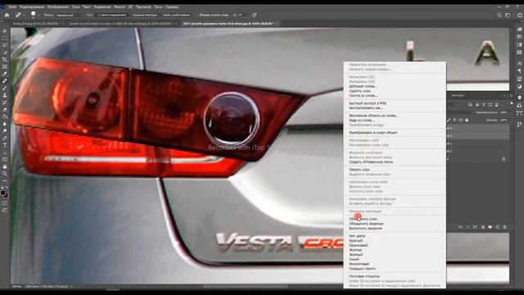Pick 'Зеленый' layer color label
The image size is (524, 295).
click(x=356, y=255)
